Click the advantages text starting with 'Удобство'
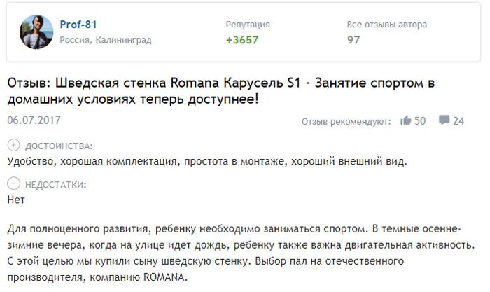Screen dimensions: 490x292 click(x=206, y=161)
